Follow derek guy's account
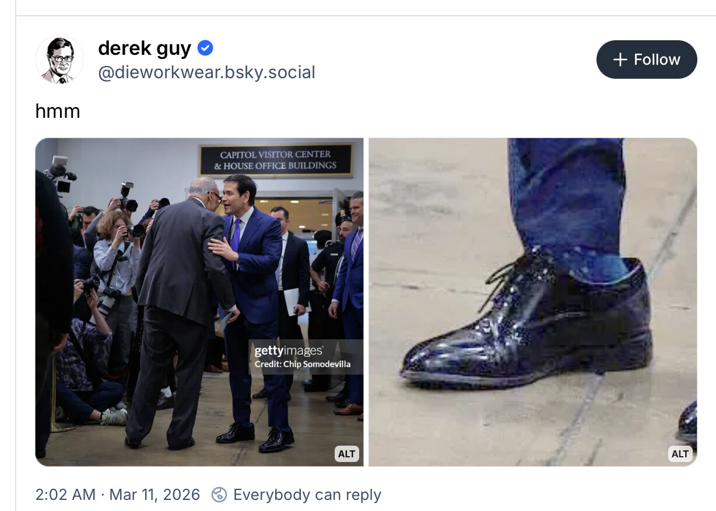 [x=646, y=60]
